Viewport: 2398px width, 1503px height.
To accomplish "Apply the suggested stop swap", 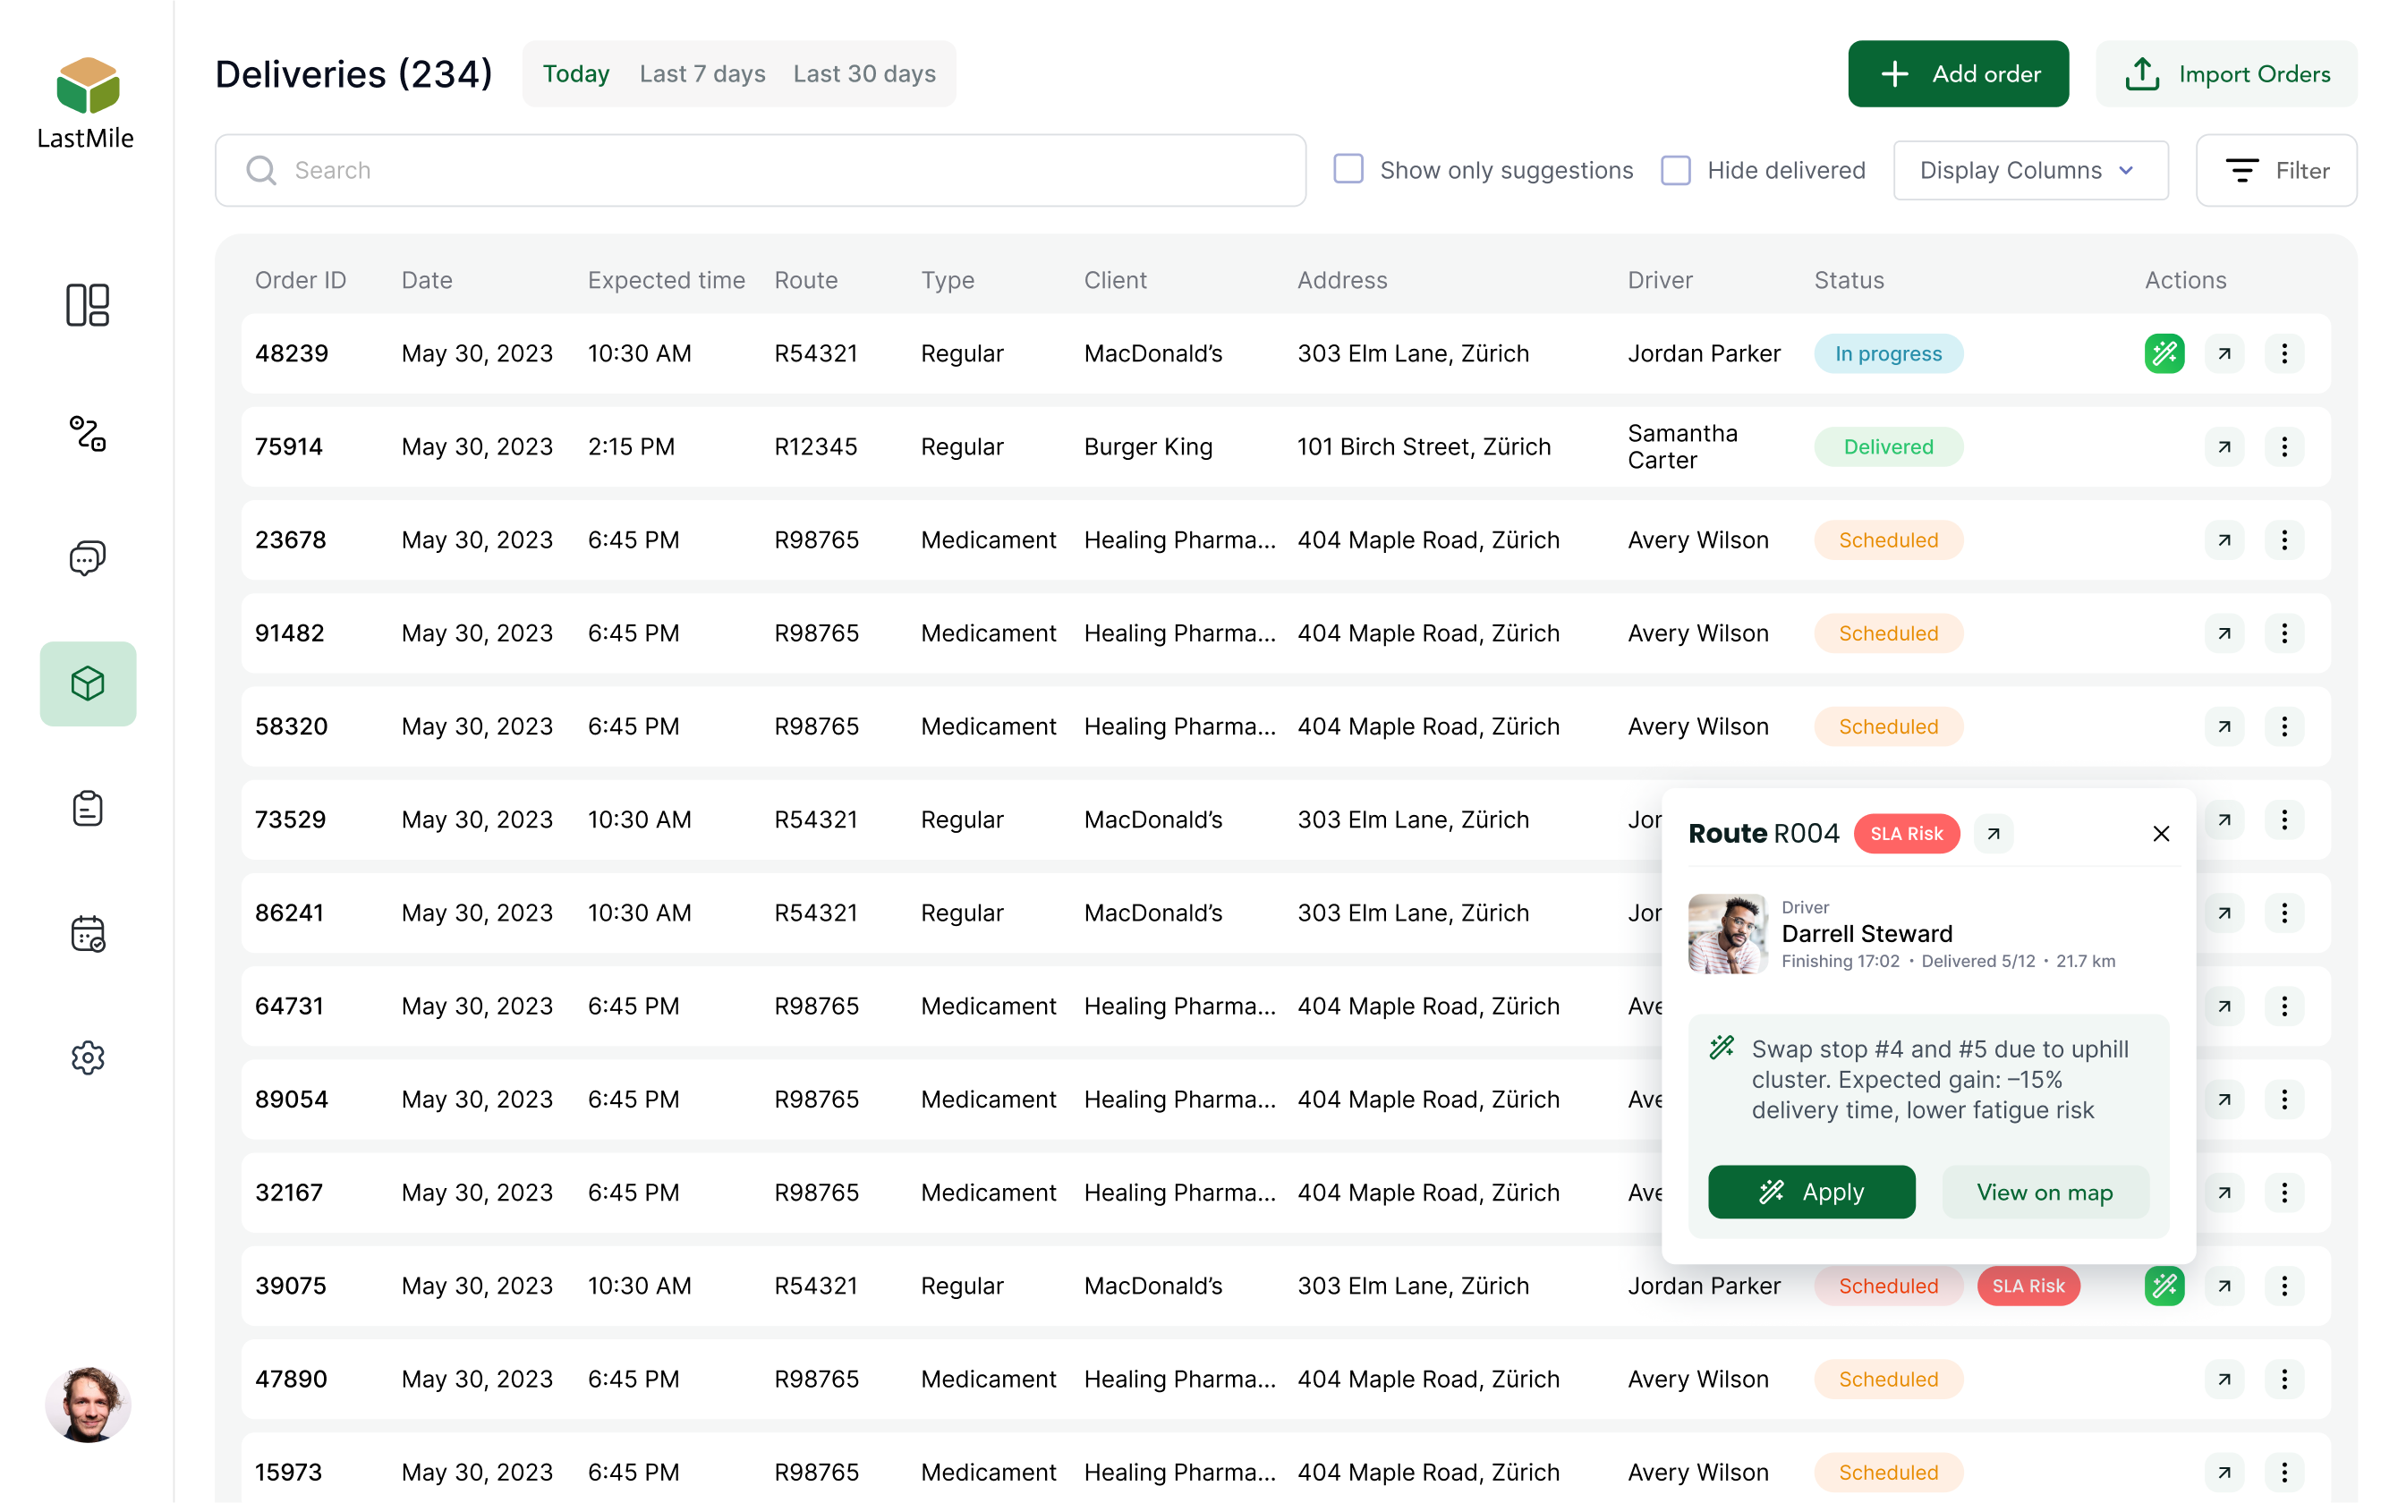I will [1810, 1192].
